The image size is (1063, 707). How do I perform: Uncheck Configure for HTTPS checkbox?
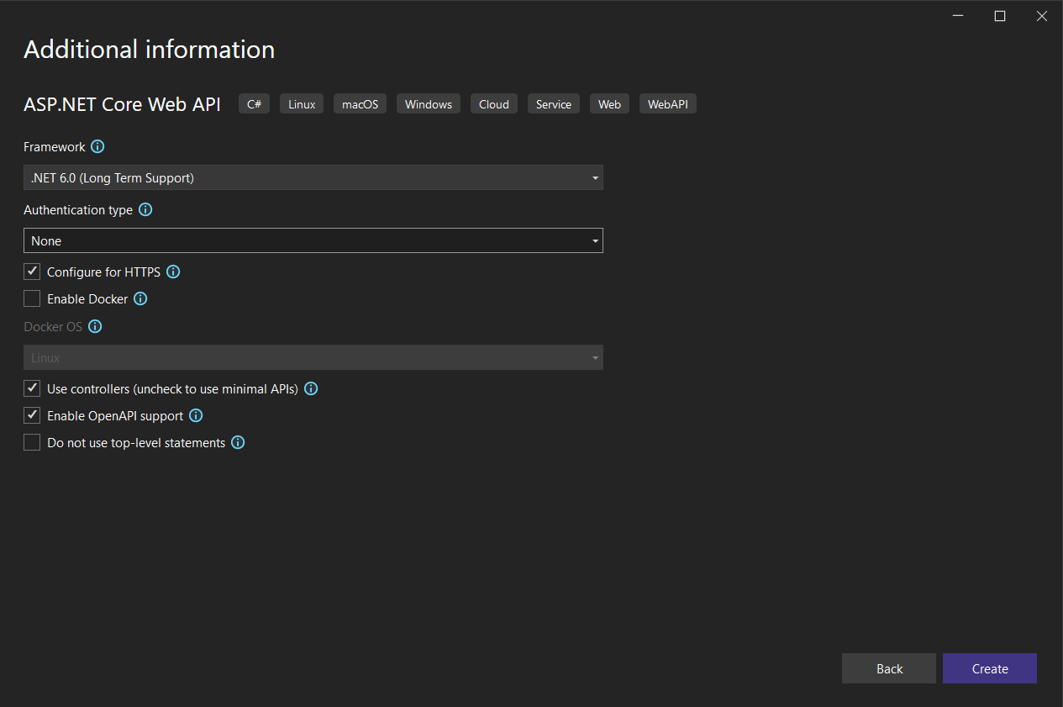[32, 272]
